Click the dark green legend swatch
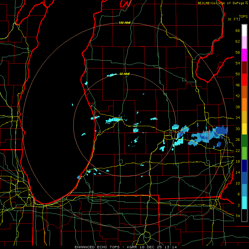 click(244, 141)
